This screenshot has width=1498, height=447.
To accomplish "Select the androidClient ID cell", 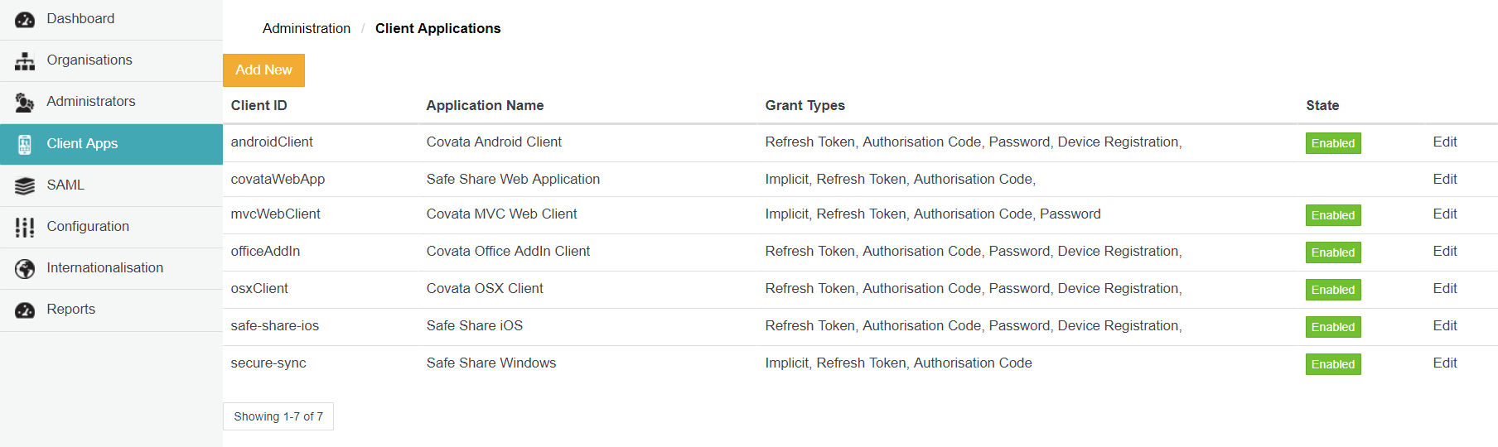I will [272, 142].
